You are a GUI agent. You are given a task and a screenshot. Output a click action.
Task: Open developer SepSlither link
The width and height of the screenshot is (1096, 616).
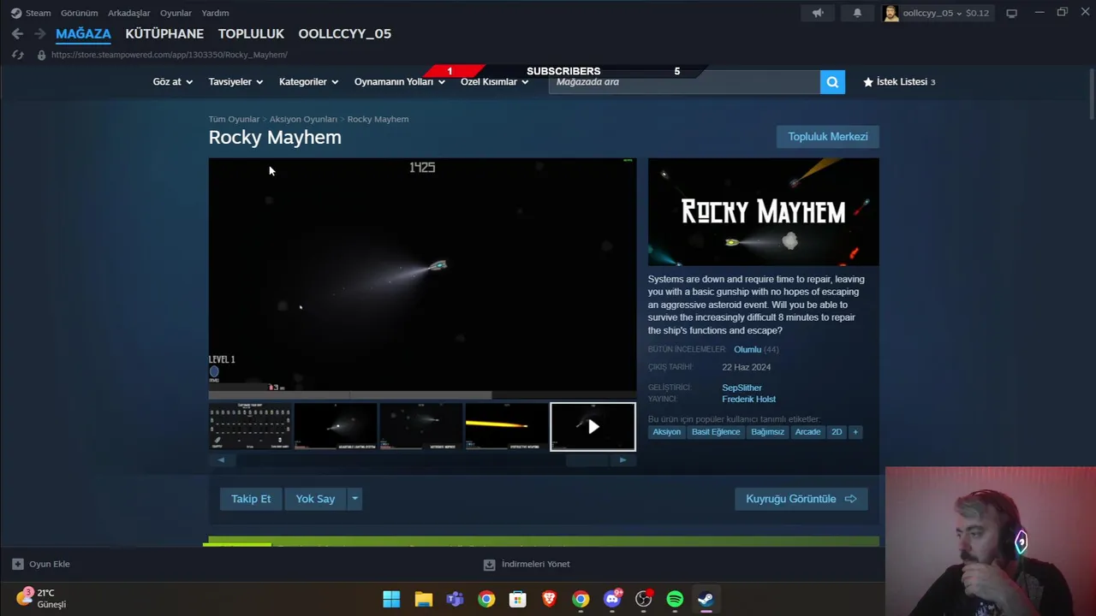point(742,388)
